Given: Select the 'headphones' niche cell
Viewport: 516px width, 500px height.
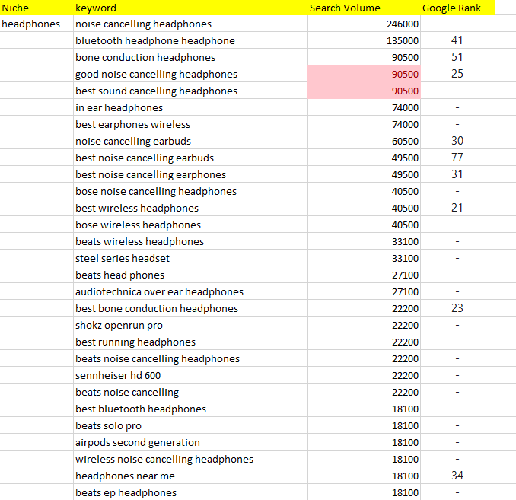Looking at the screenshot, I should [31, 24].
